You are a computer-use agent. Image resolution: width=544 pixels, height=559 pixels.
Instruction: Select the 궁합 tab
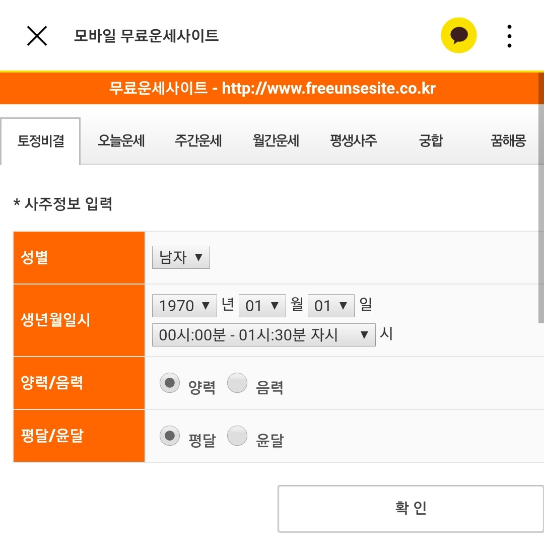(x=431, y=141)
